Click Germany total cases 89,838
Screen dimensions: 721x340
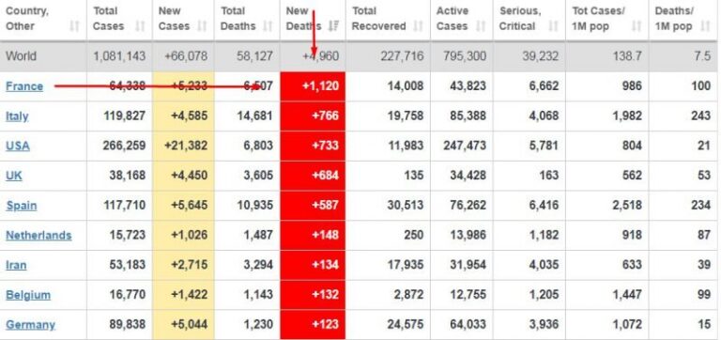pyautogui.click(x=128, y=325)
